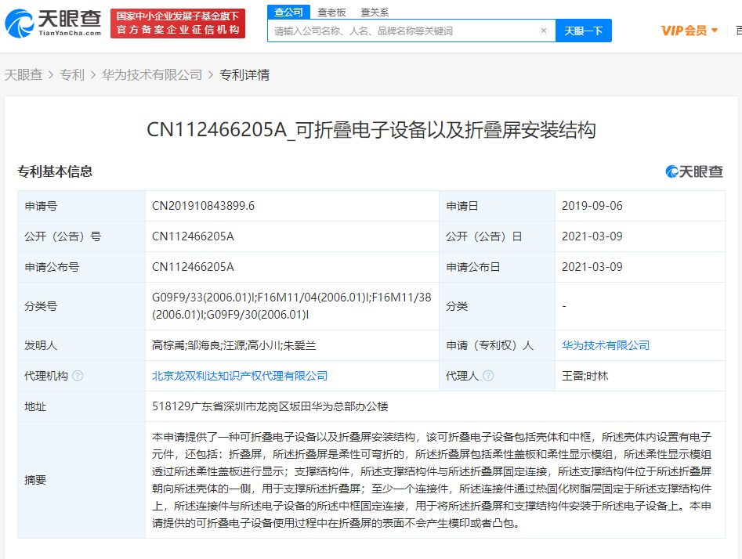Switch to the 查关系 search tab
The height and width of the screenshot is (559, 742).
coord(375,11)
